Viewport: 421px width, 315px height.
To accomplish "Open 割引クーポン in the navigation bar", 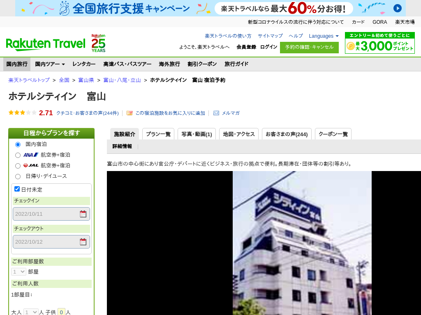I will pyautogui.click(x=202, y=64).
